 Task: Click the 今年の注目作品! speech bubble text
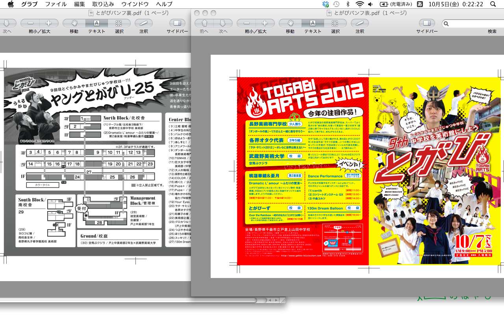(x=332, y=114)
